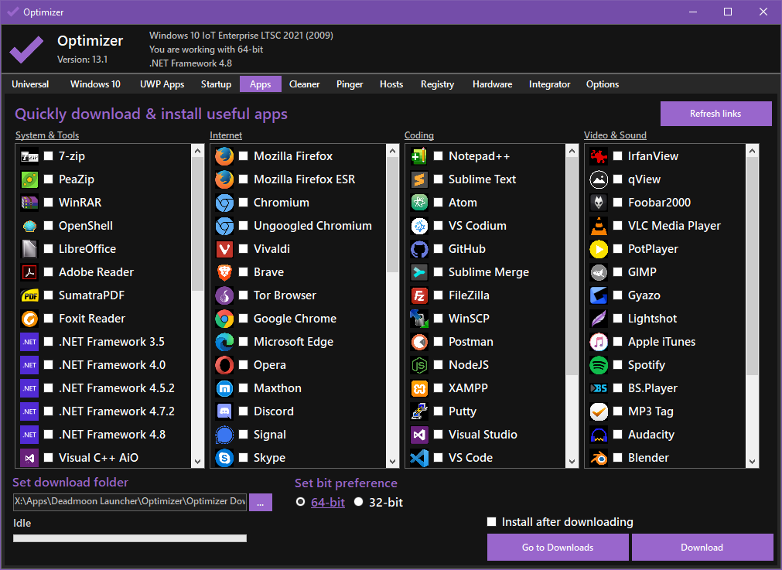
Task: Click the GitHub icon
Action: (419, 249)
